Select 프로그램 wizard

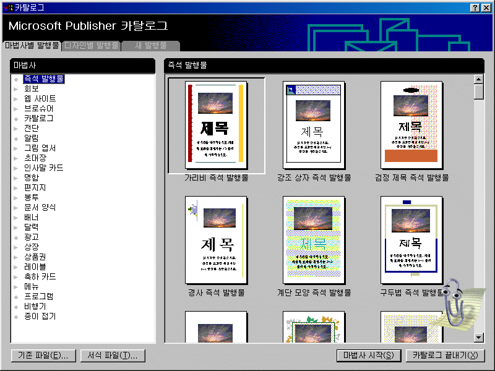[39, 297]
